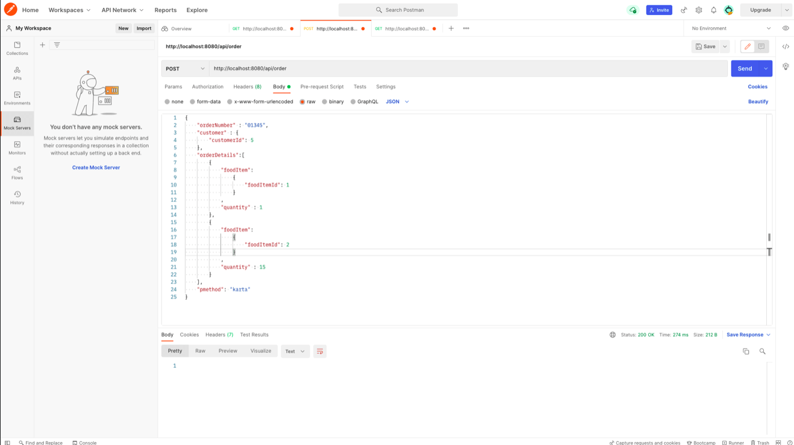Open the Postman settings gear
Image resolution: width=794 pixels, height=445 pixels.
point(698,10)
